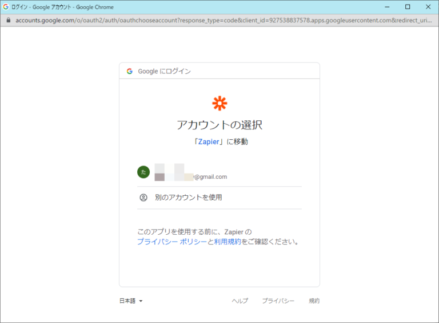Image resolution: width=439 pixels, height=323 pixels.
Task: Choose 別のアカウントを使用 option
Action: tap(219, 198)
